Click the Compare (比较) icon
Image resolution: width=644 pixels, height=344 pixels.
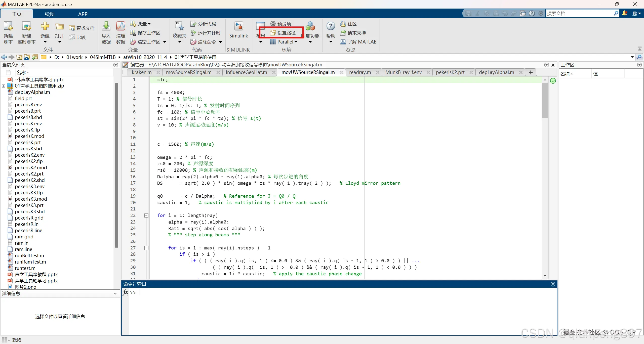(72, 37)
